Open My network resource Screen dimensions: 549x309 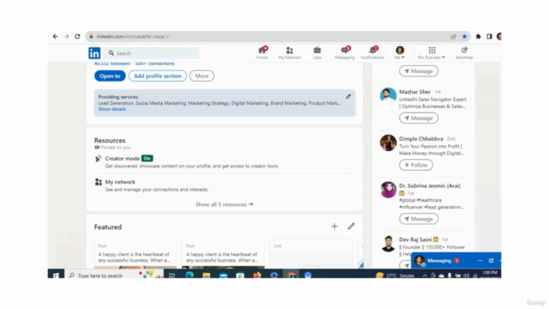tap(120, 182)
